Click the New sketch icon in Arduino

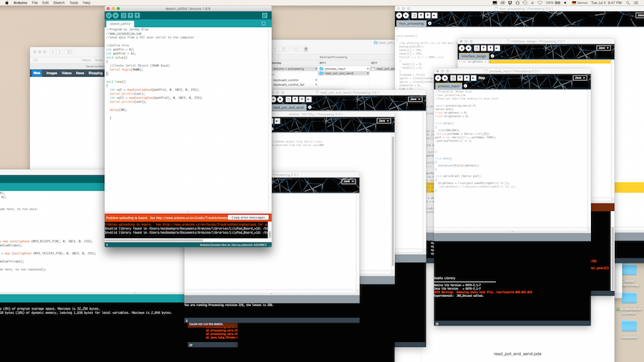124,16
